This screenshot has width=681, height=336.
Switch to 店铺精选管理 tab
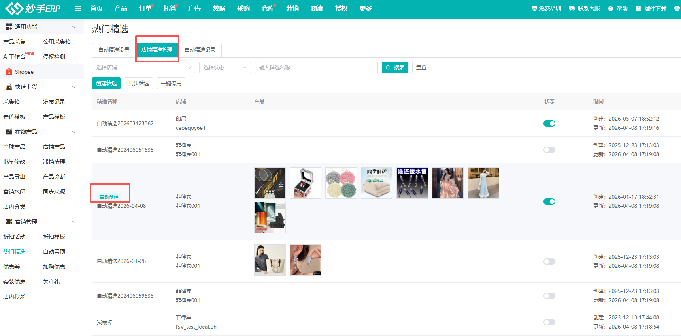157,50
